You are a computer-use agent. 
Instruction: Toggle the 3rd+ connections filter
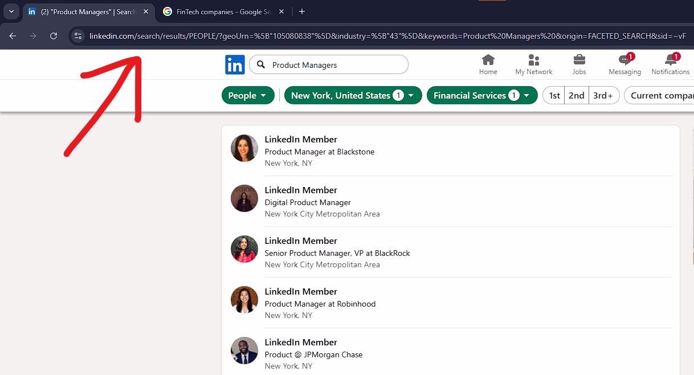[603, 95]
